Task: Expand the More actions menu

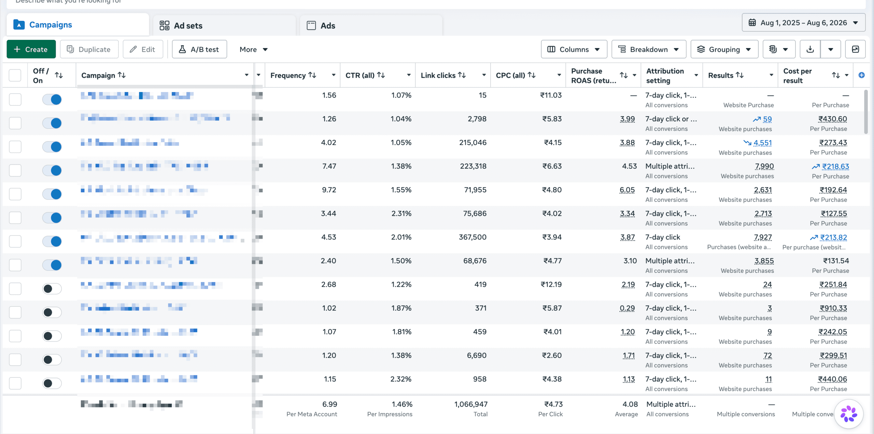Action: (253, 49)
